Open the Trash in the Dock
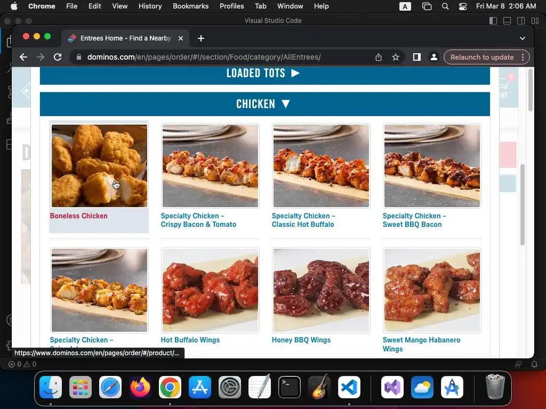Screen dimensions: 546x409 495,387
